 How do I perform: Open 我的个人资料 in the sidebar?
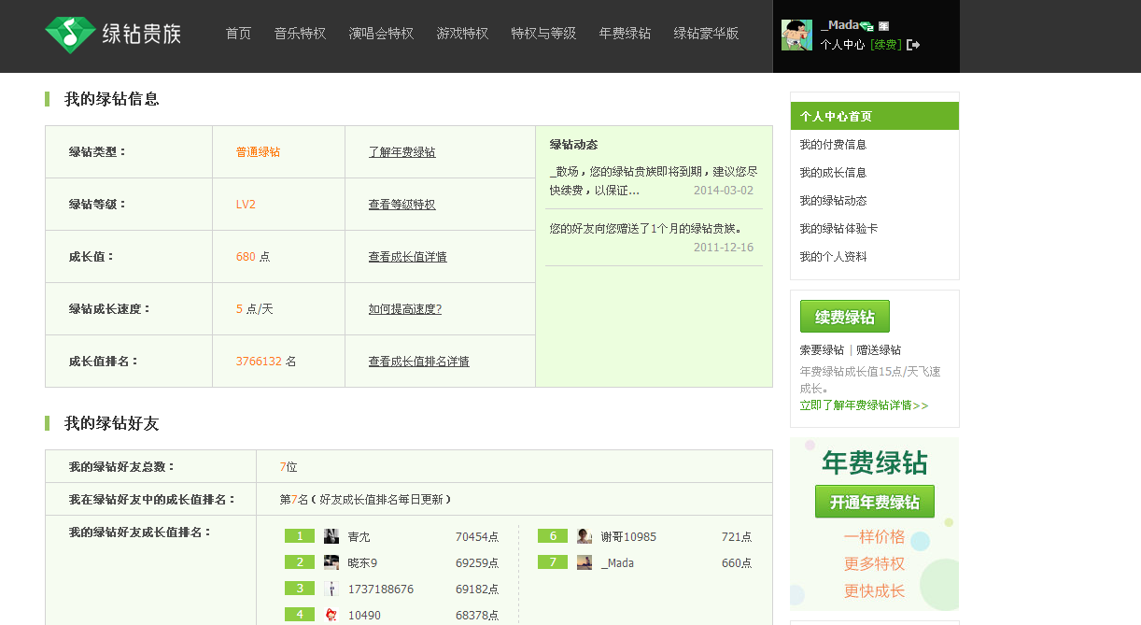833,257
